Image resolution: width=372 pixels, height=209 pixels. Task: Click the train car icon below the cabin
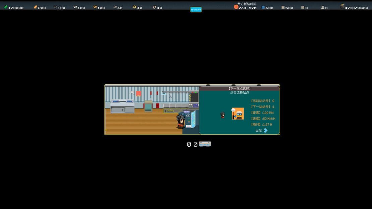[205, 144]
